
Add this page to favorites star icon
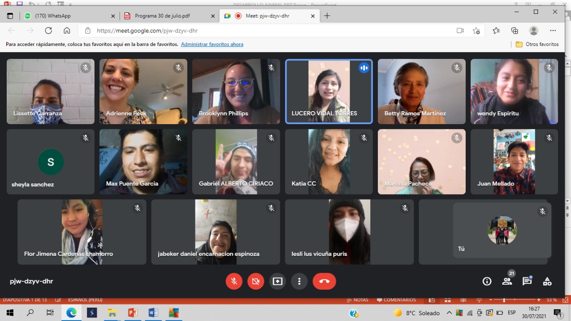pyautogui.click(x=476, y=30)
